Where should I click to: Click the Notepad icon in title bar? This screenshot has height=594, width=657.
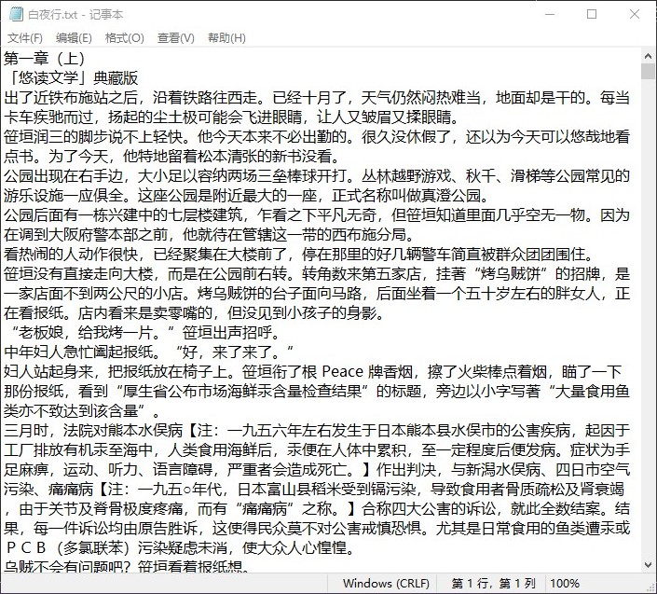pyautogui.click(x=17, y=14)
